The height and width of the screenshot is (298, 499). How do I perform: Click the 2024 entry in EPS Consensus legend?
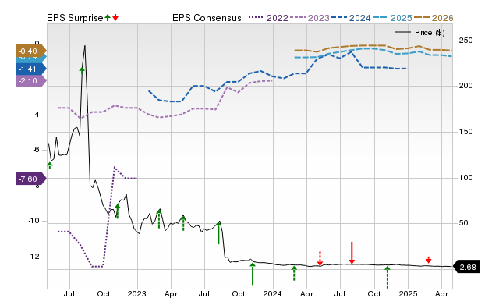coord(351,18)
